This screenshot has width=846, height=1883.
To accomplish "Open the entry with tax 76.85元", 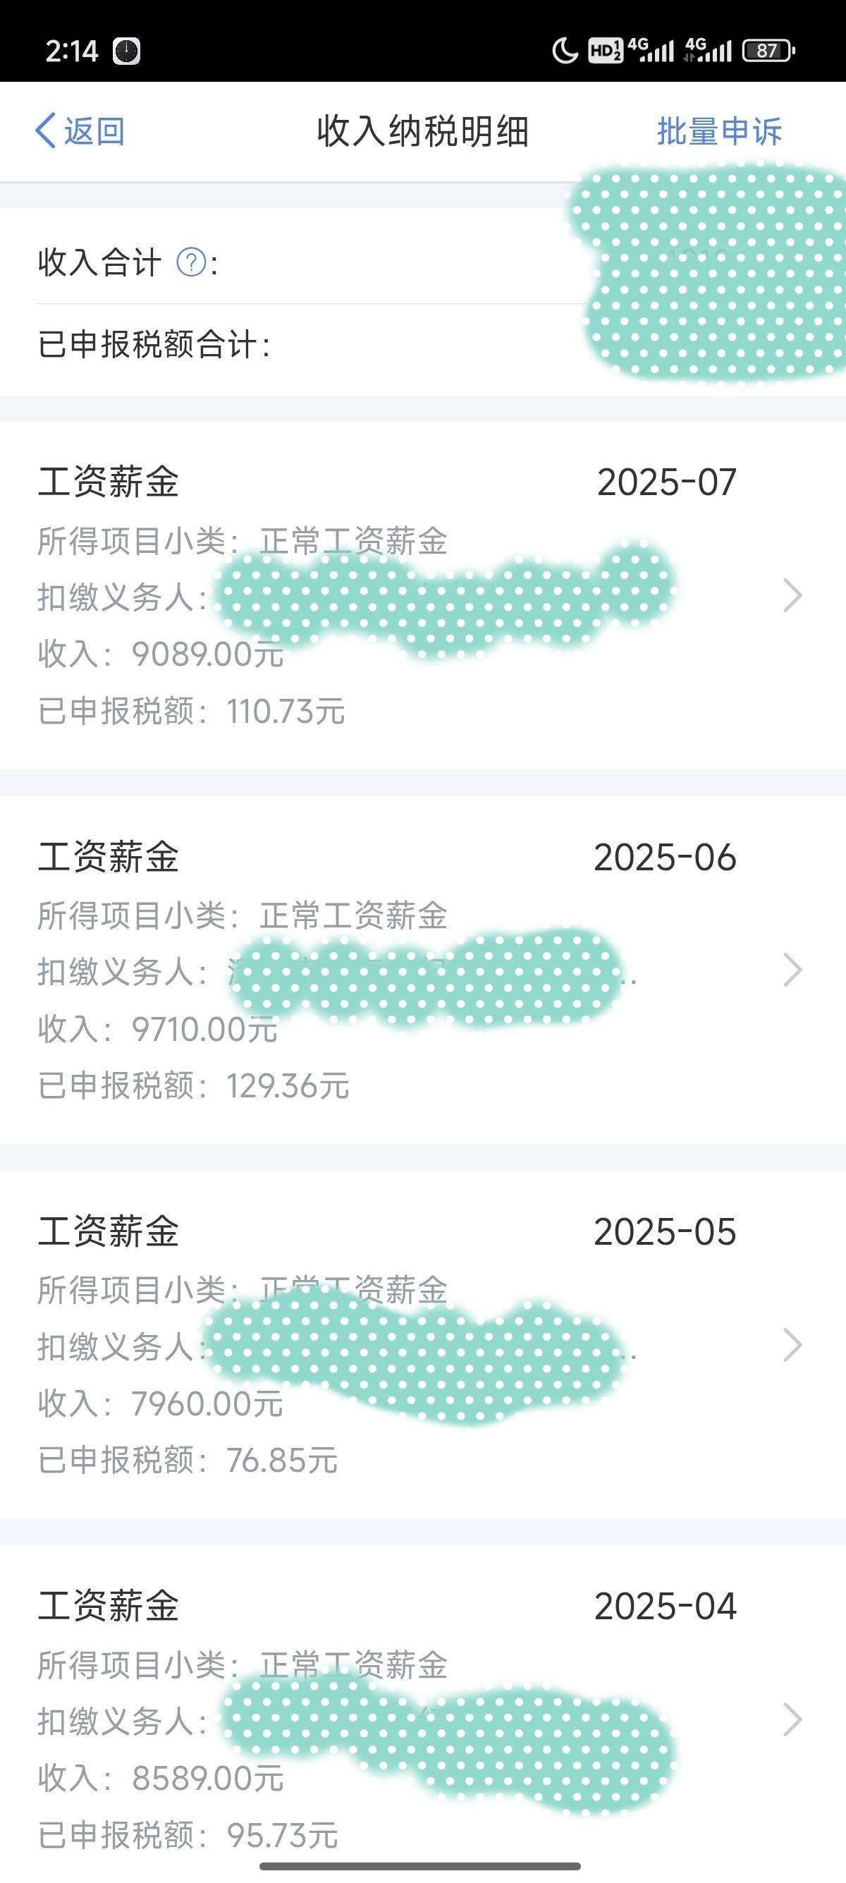I will click(423, 1345).
